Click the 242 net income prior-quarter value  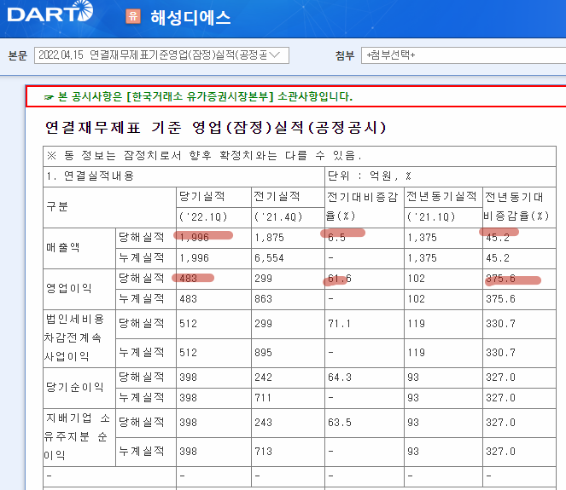coord(263,378)
